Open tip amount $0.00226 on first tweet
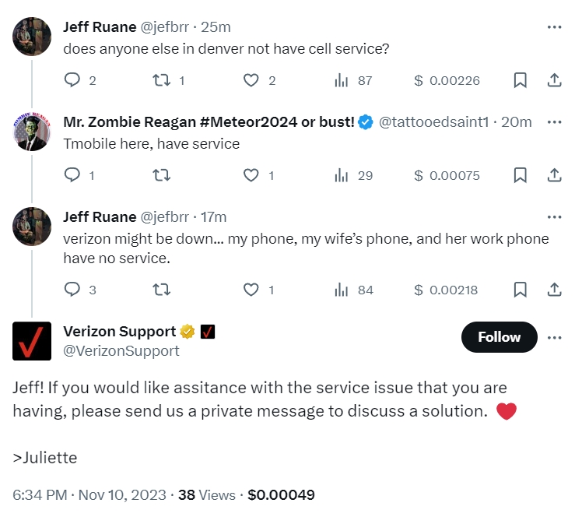This screenshot has height=517, width=575. pyautogui.click(x=447, y=80)
